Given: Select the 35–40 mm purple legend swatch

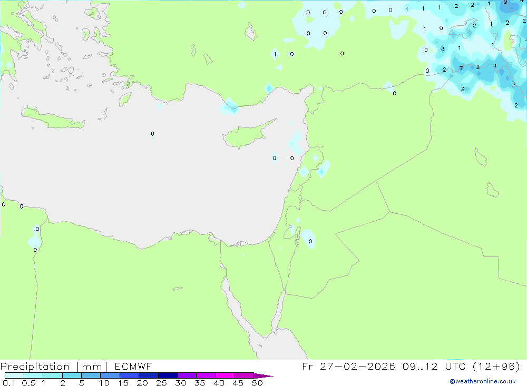Looking at the screenshot, I should 206,375.
